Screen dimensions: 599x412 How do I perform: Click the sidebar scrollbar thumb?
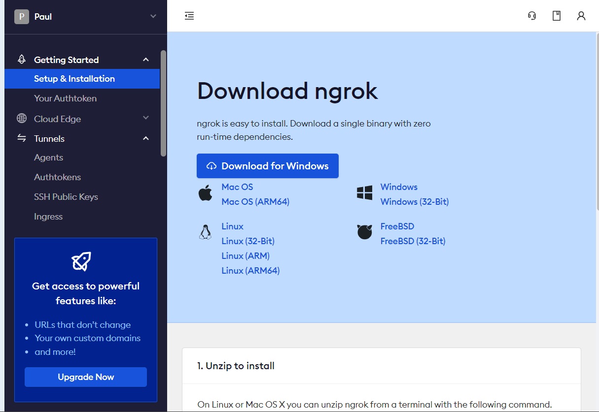pos(164,103)
